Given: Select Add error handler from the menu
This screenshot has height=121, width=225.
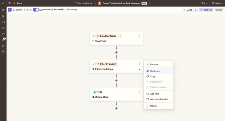Looking at the screenshot, I should pyautogui.click(x=158, y=99).
